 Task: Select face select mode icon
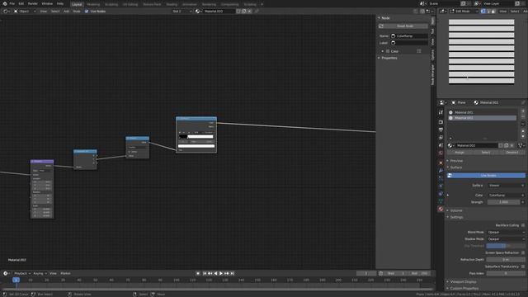[x=493, y=11]
